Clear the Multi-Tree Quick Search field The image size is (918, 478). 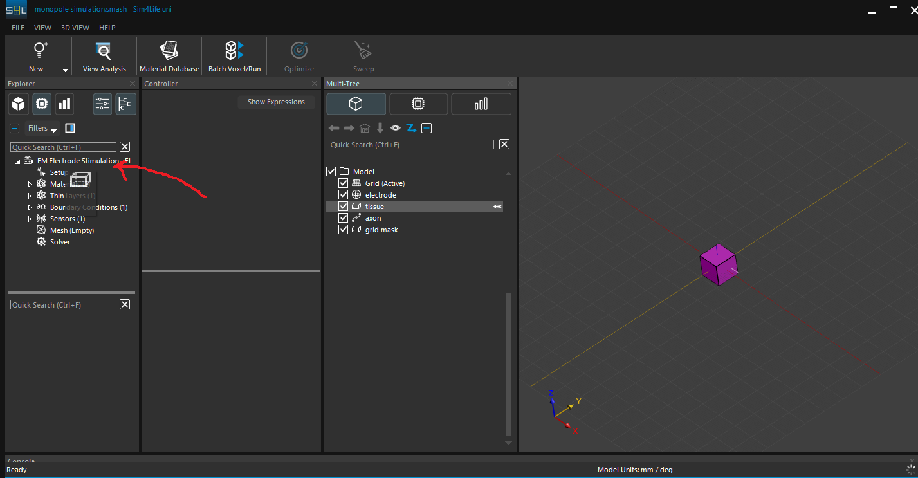[x=504, y=144]
